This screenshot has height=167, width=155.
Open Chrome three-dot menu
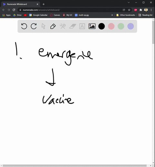tap(151, 10)
